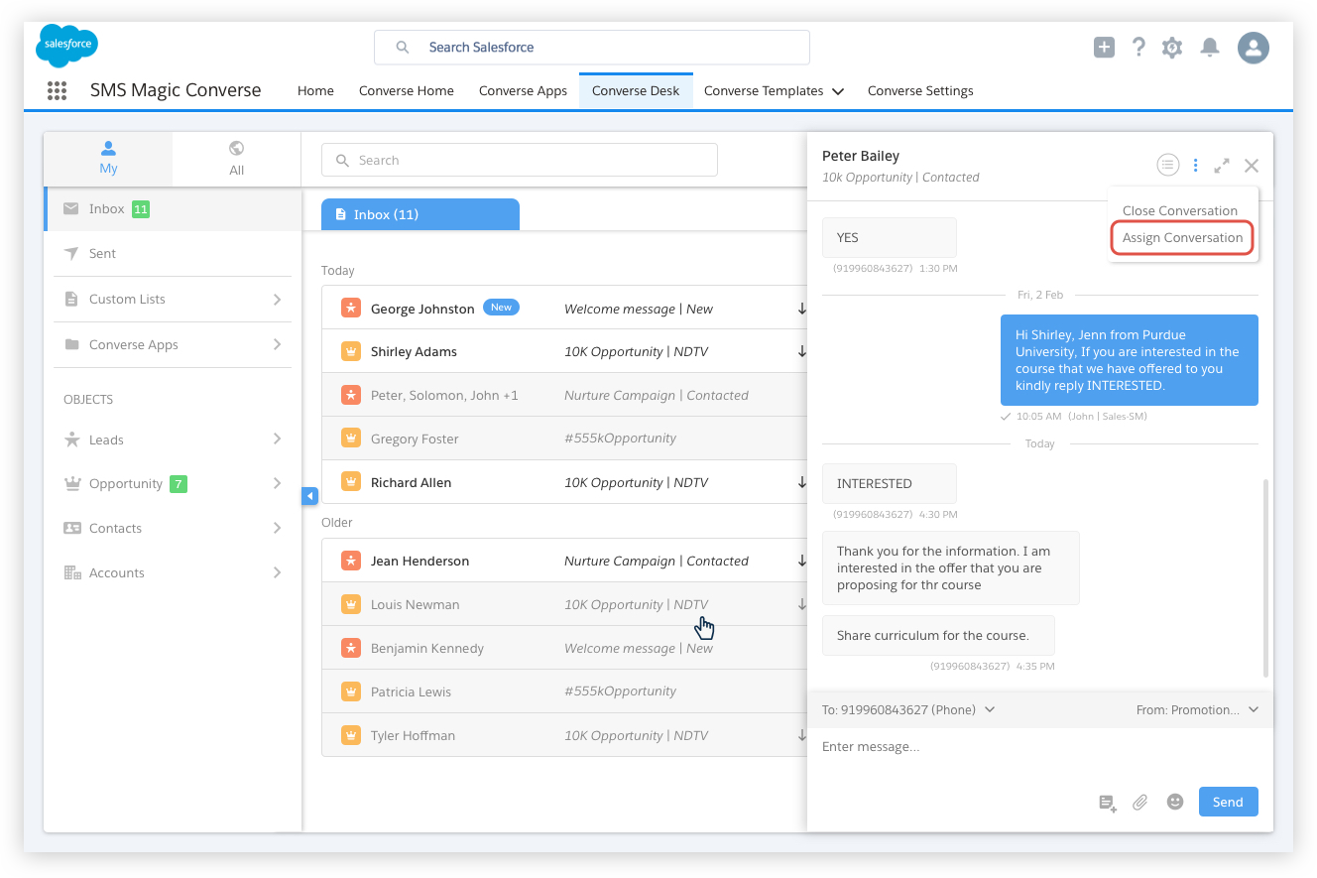The image size is (1317, 878).
Task: Open the help question mark icon
Action: [x=1138, y=47]
